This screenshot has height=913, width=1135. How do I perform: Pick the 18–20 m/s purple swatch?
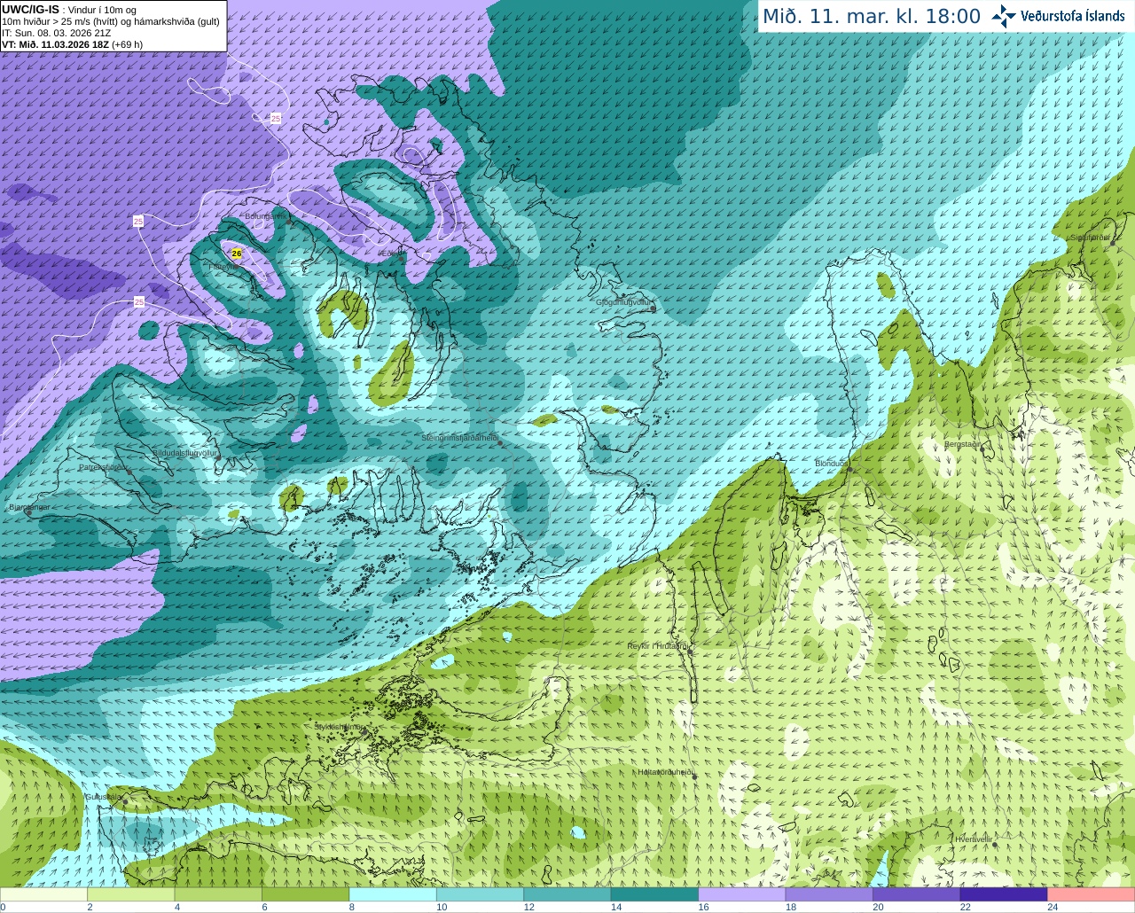829,894
